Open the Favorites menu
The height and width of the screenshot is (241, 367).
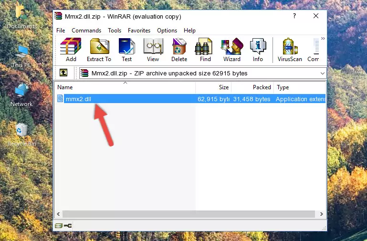pos(139,31)
